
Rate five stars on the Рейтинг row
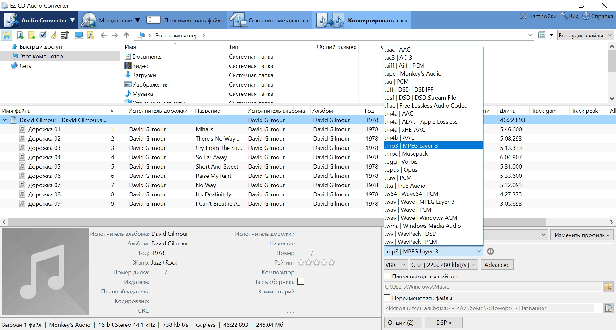click(x=332, y=263)
